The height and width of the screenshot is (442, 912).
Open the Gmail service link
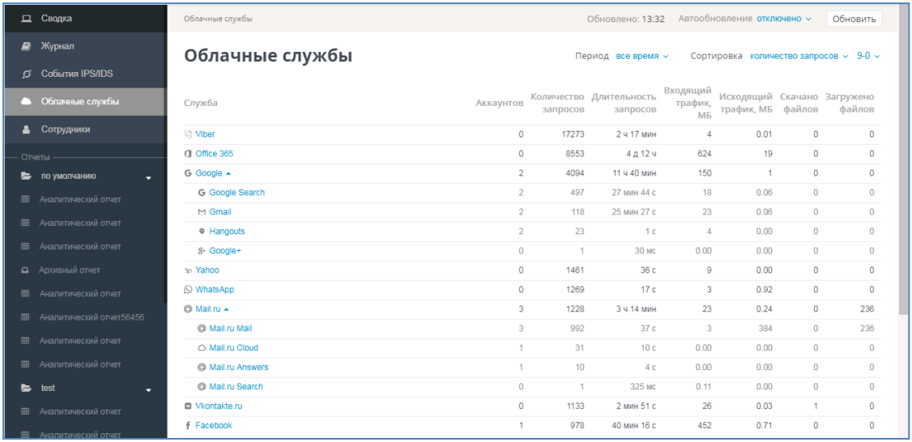219,212
